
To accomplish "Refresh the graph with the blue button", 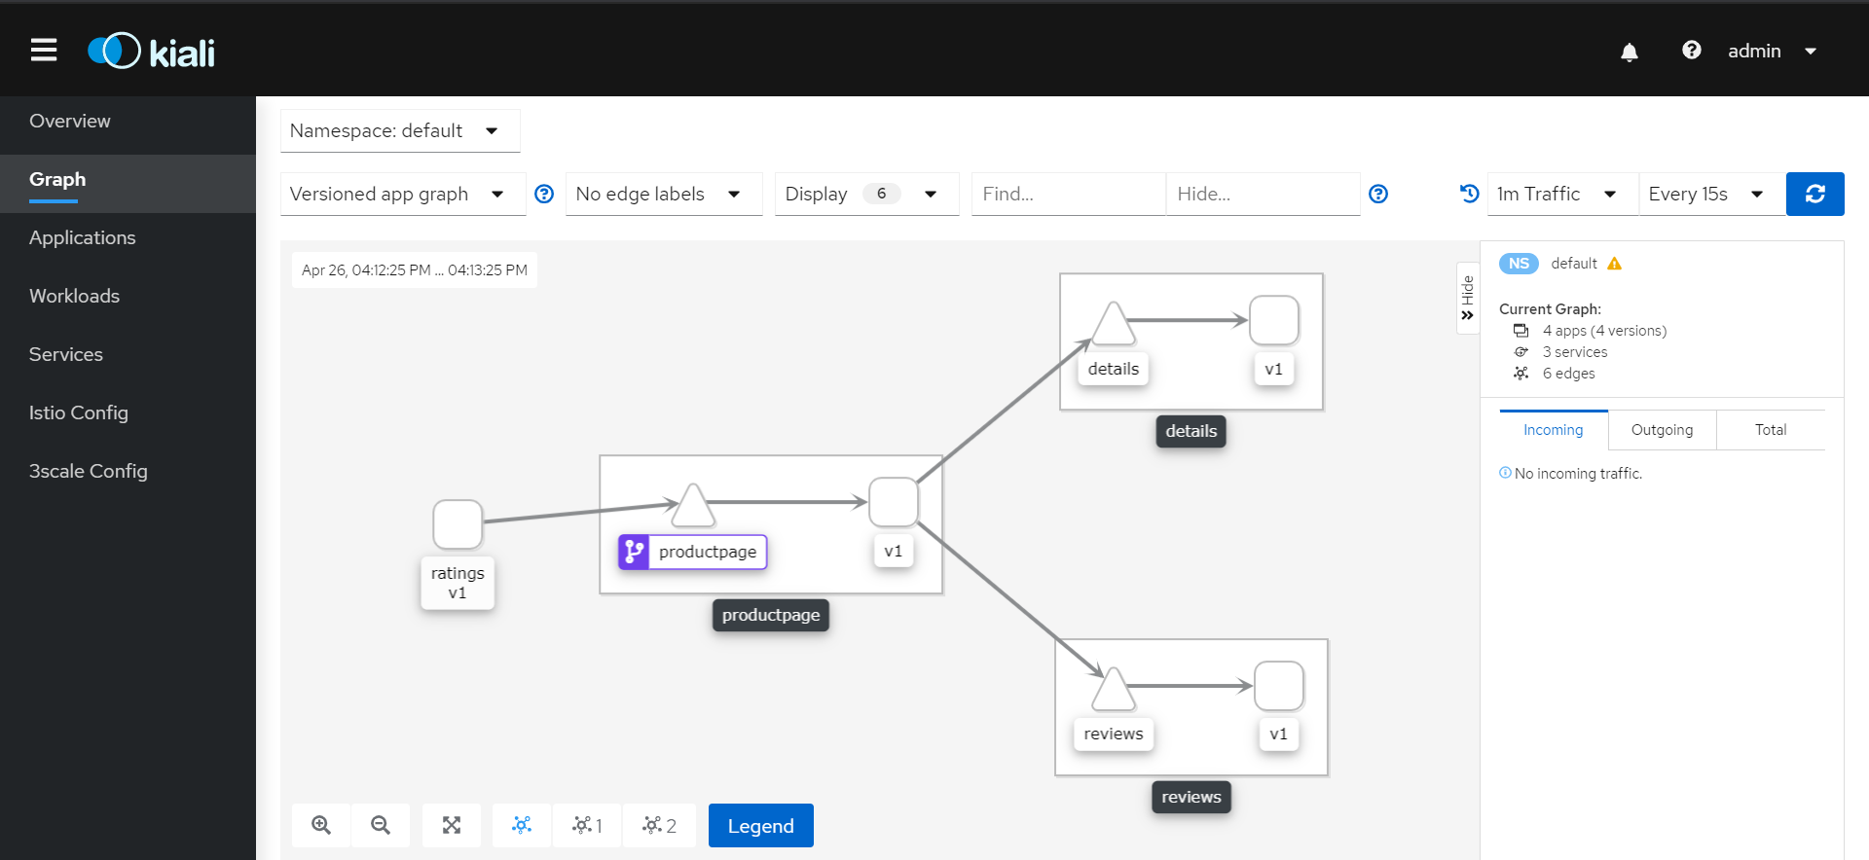I will (1814, 194).
